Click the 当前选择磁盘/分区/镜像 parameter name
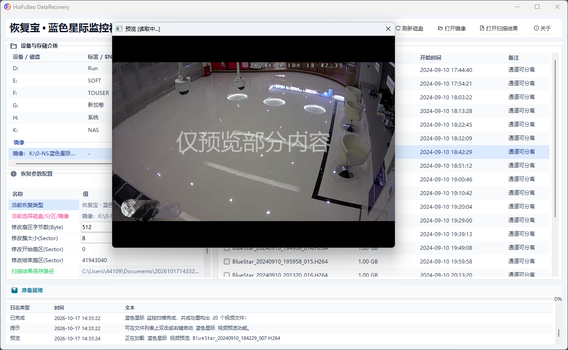Screen dimensions: 568x350 click(40, 216)
